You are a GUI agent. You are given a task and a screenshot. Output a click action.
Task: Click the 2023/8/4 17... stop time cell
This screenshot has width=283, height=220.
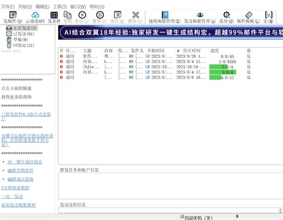point(191,72)
